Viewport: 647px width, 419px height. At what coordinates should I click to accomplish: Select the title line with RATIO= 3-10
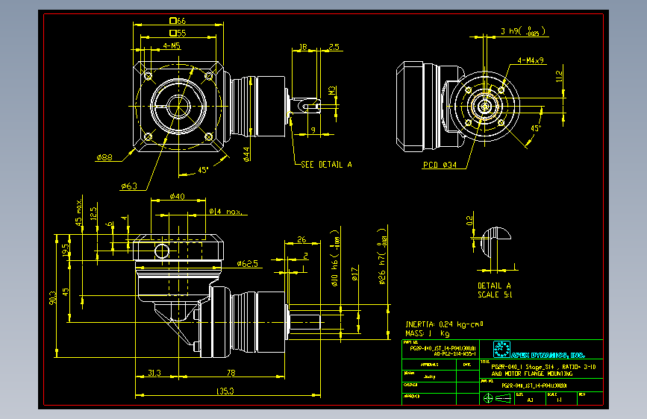click(x=543, y=367)
